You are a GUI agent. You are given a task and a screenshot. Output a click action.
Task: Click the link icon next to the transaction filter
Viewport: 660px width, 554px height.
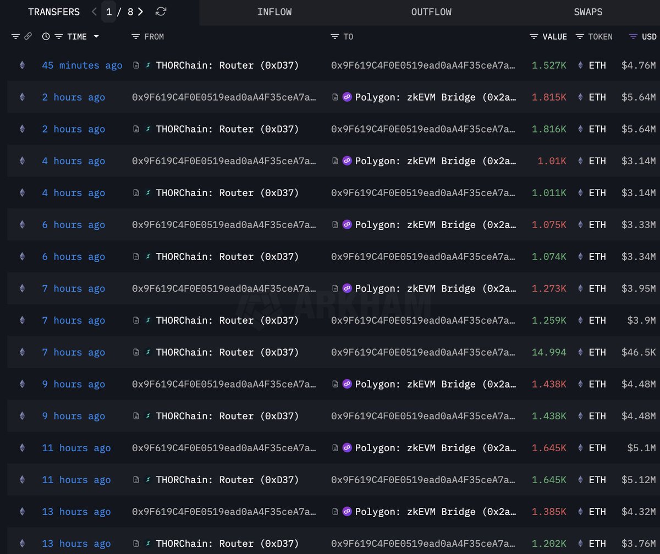(x=28, y=36)
